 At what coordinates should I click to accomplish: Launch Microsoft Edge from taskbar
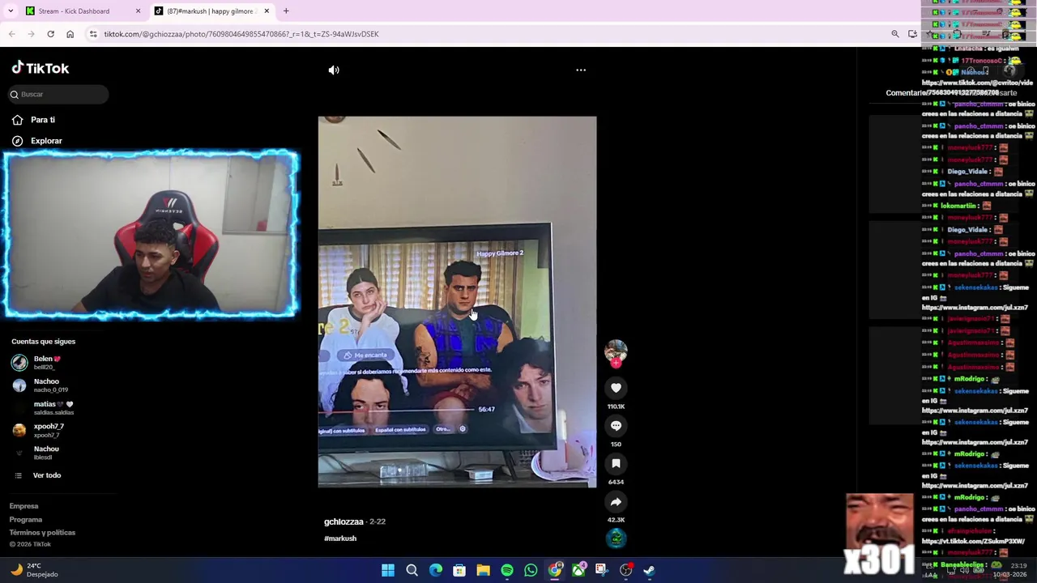click(x=436, y=570)
